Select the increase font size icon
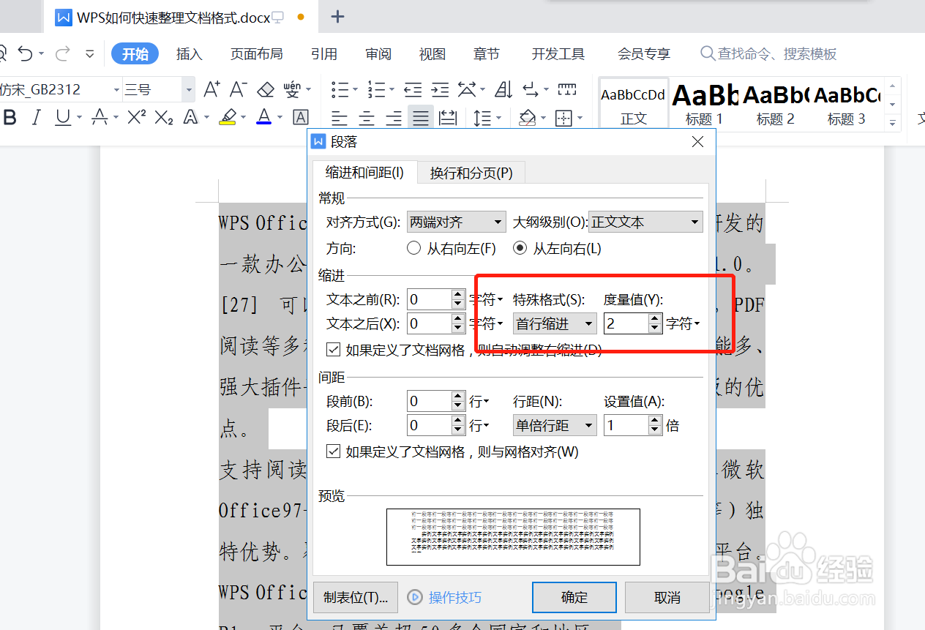Viewport: 925px width, 630px height. click(211, 88)
